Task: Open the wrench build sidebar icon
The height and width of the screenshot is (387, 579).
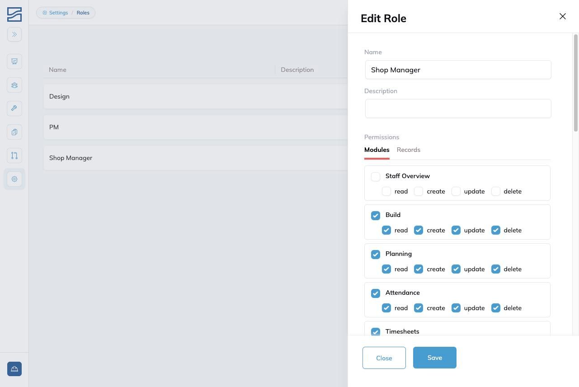Action: [14, 109]
